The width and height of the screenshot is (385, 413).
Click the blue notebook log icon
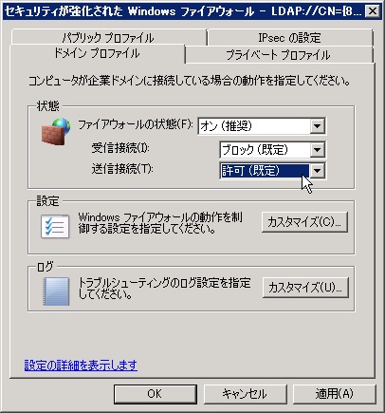point(56,291)
